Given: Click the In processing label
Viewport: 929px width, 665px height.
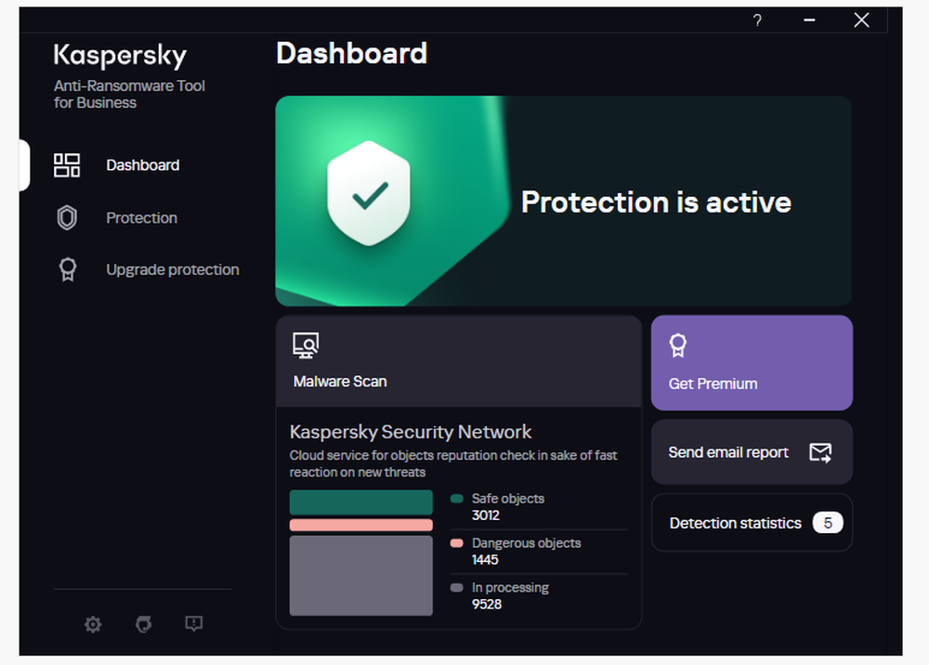Looking at the screenshot, I should click(x=510, y=587).
